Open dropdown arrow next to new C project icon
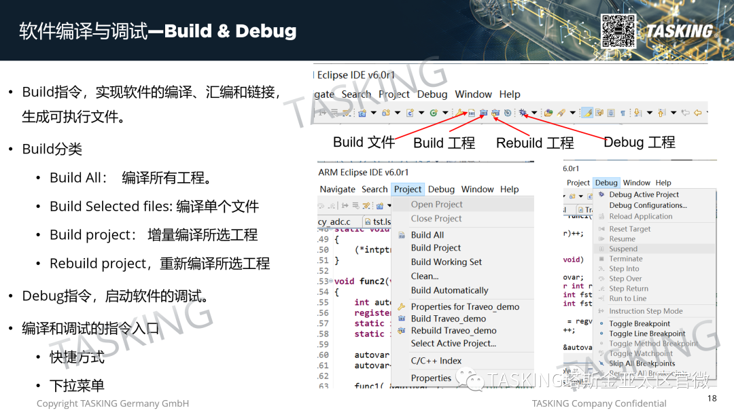Screen dimensions: 734x413 (374, 113)
